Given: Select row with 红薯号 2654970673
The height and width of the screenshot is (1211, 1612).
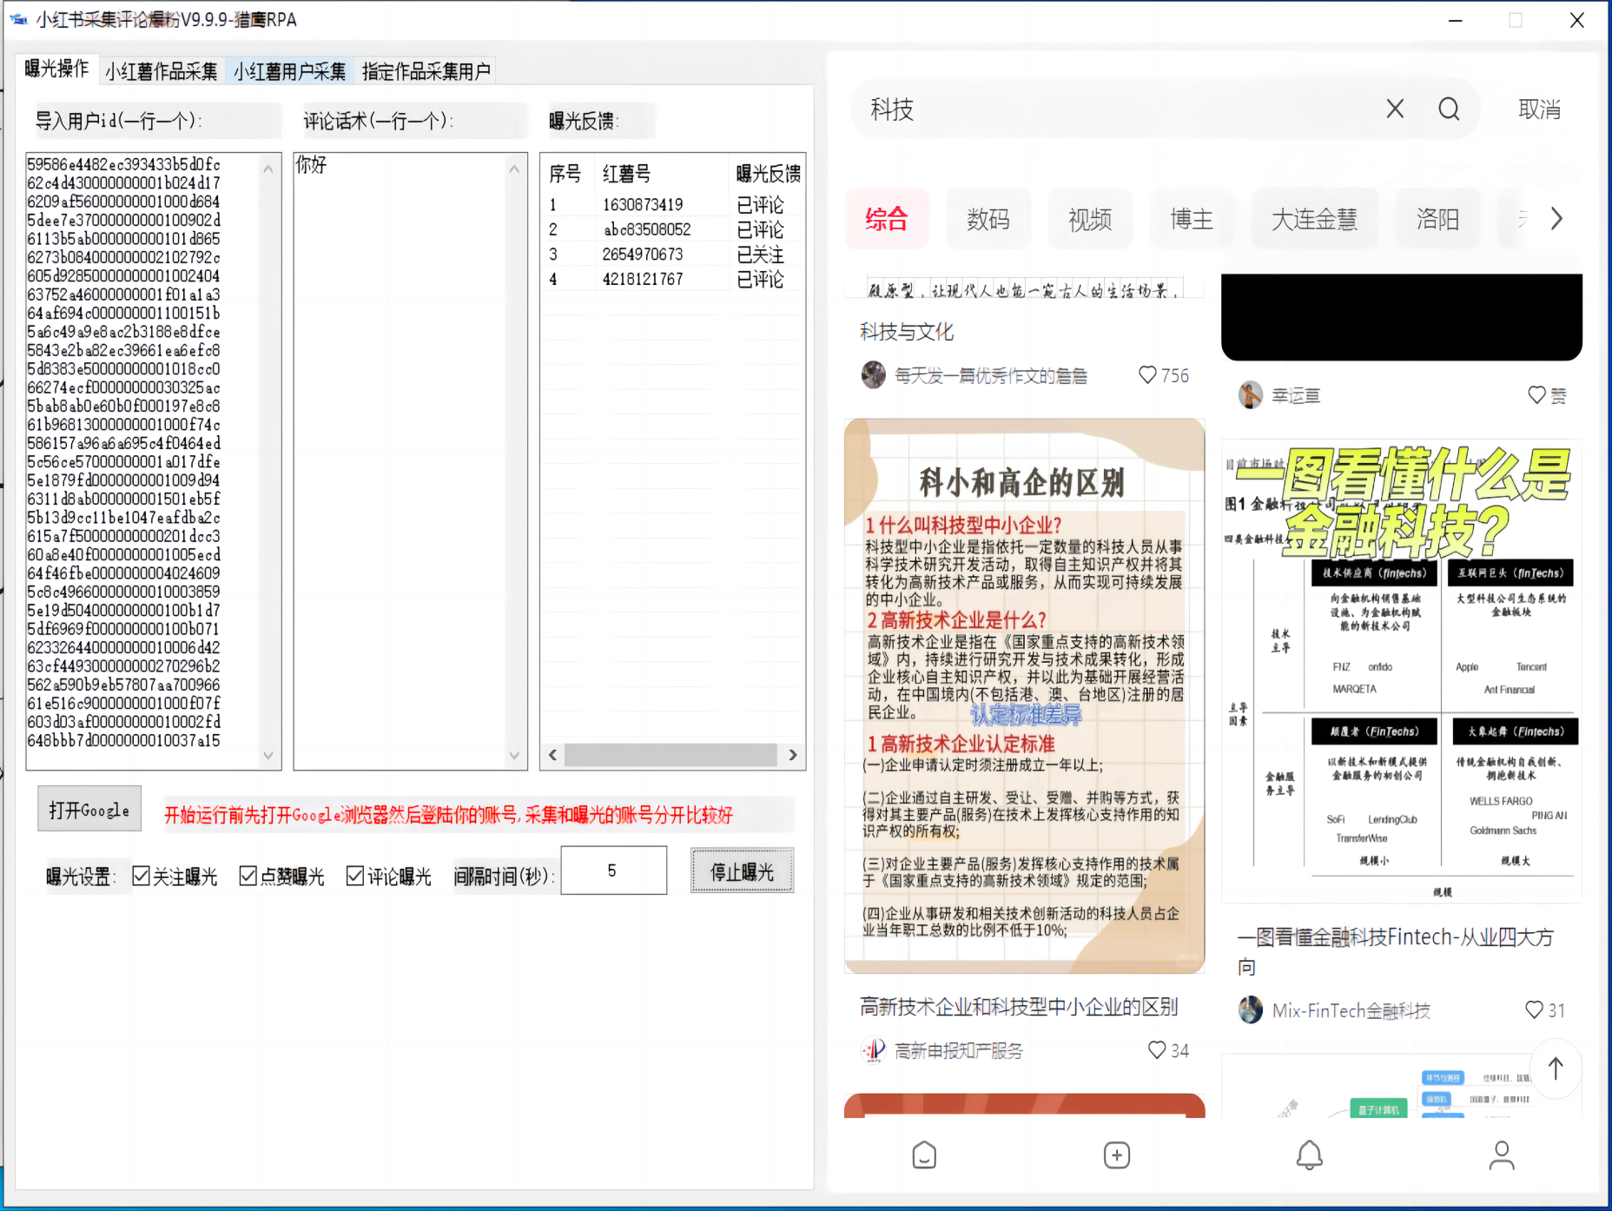Looking at the screenshot, I should 673,255.
